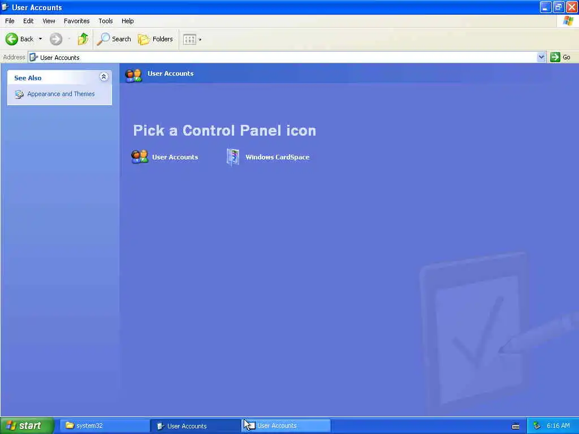Click the system tray network icon
The width and height of the screenshot is (579, 434).
(x=537, y=426)
